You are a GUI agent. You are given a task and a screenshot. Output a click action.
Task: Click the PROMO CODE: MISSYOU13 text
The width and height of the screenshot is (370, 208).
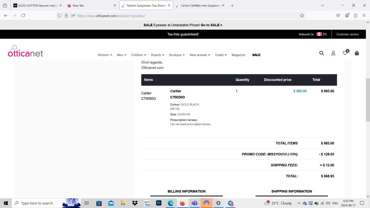269,154
